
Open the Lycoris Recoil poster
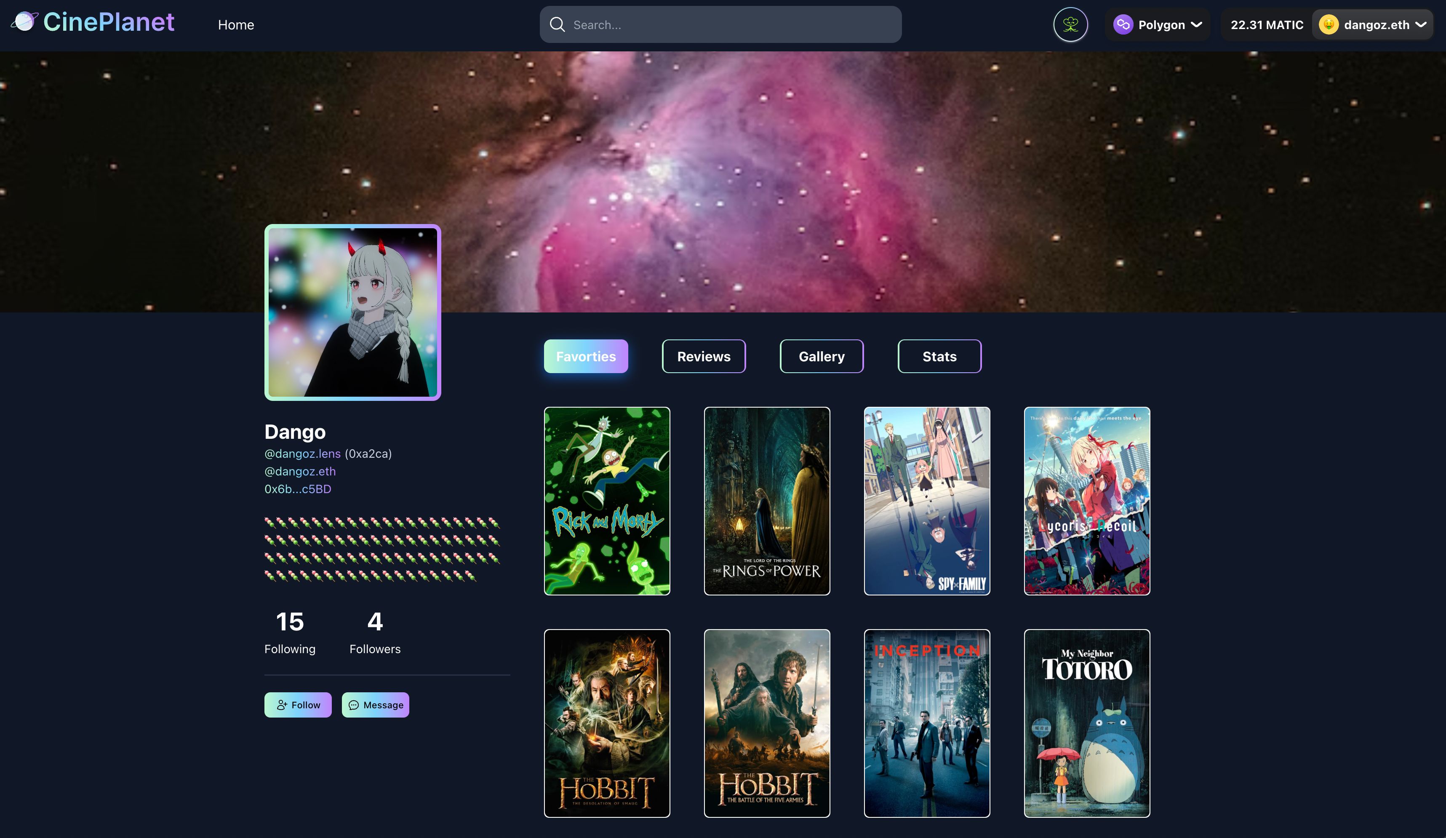tap(1087, 501)
